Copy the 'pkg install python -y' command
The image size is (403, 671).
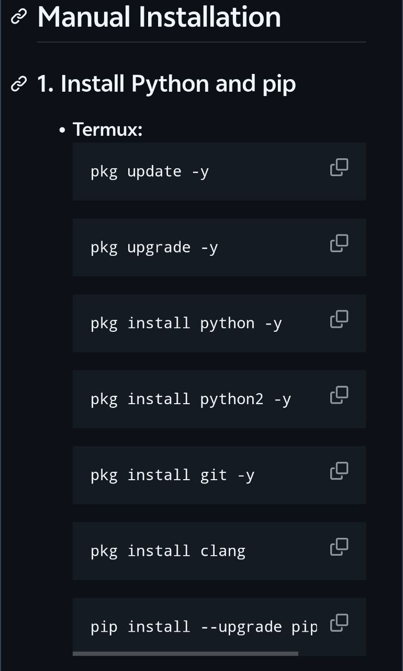[339, 319]
